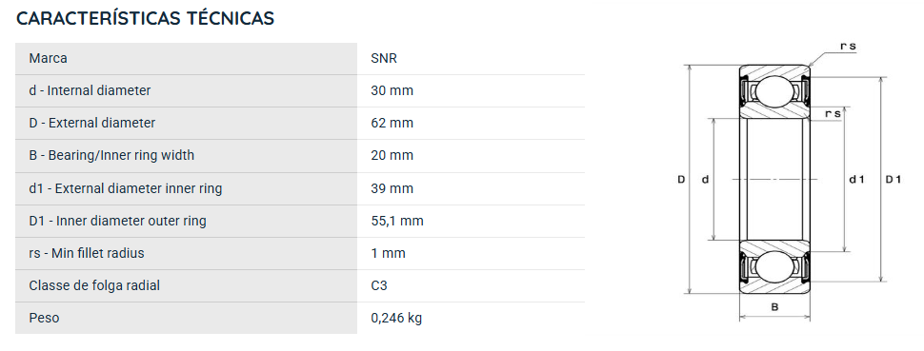Select the rs - Min fillet radius label
This screenshot has width=924, height=351.
[x=87, y=253]
